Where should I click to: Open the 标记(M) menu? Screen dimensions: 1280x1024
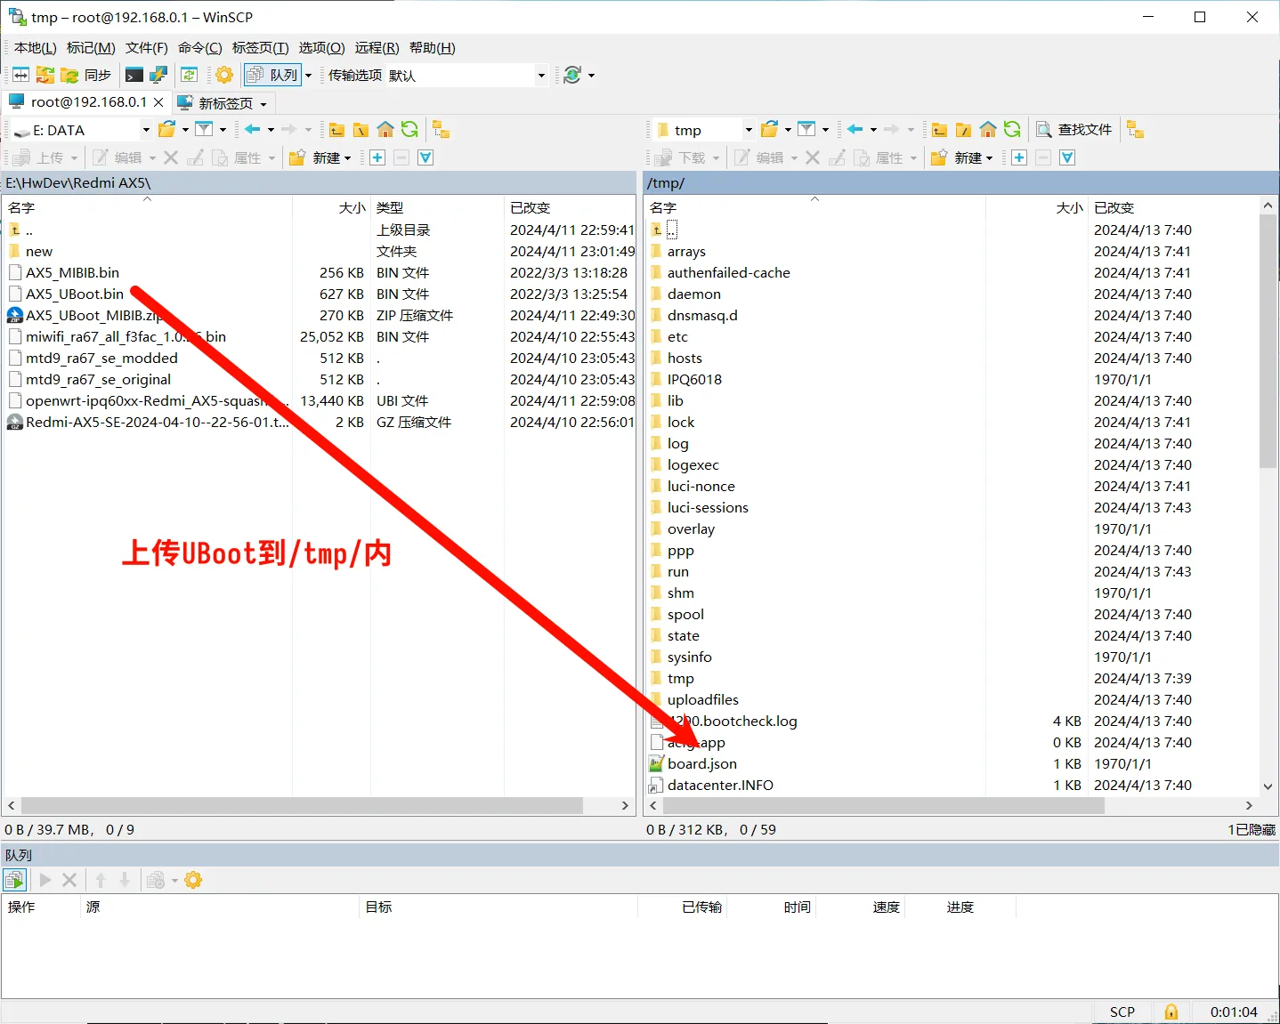pyautogui.click(x=91, y=48)
